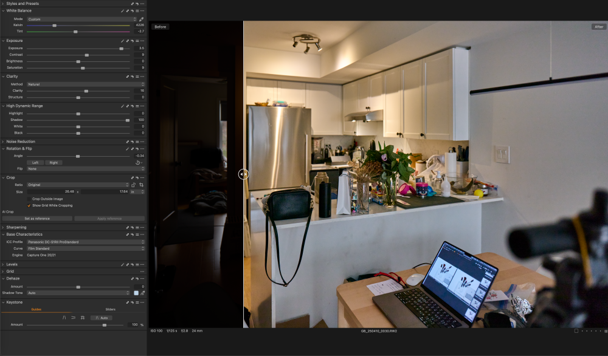Select the vertical keystone guides icon

point(64,318)
